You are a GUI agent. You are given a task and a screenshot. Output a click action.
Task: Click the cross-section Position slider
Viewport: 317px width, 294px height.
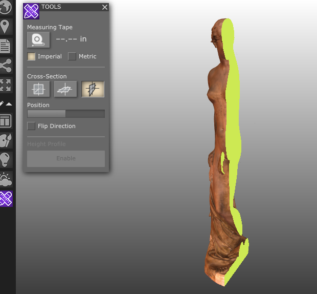tap(66, 114)
